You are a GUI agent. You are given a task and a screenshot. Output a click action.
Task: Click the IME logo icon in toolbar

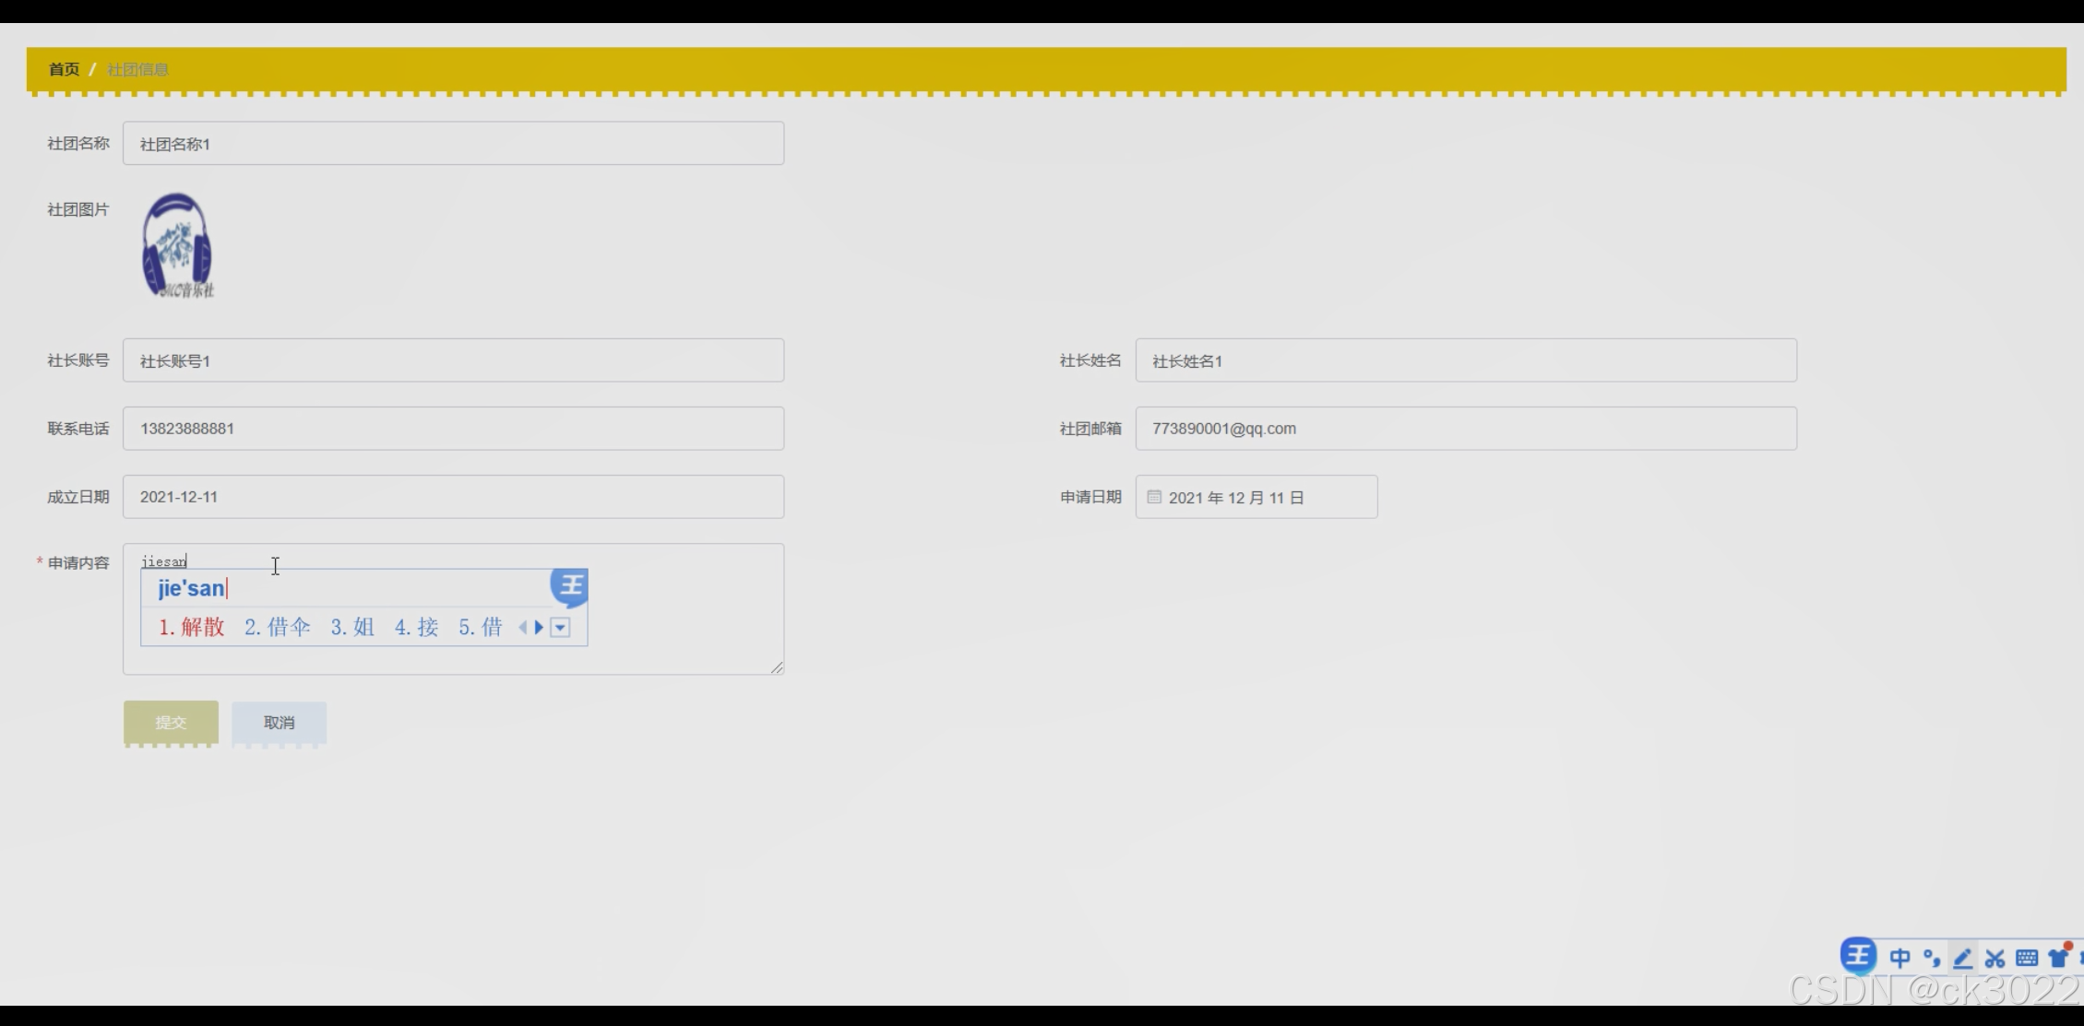1857,956
